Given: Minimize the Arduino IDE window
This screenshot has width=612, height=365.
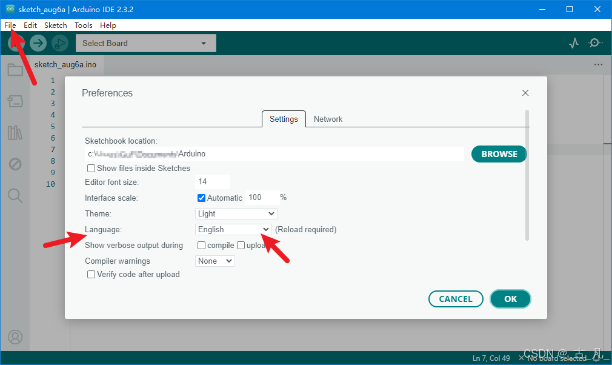Looking at the screenshot, I should pos(542,9).
